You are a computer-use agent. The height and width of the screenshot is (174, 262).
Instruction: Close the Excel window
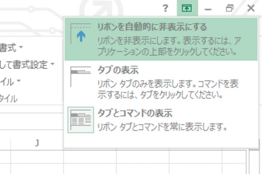click(251, 8)
